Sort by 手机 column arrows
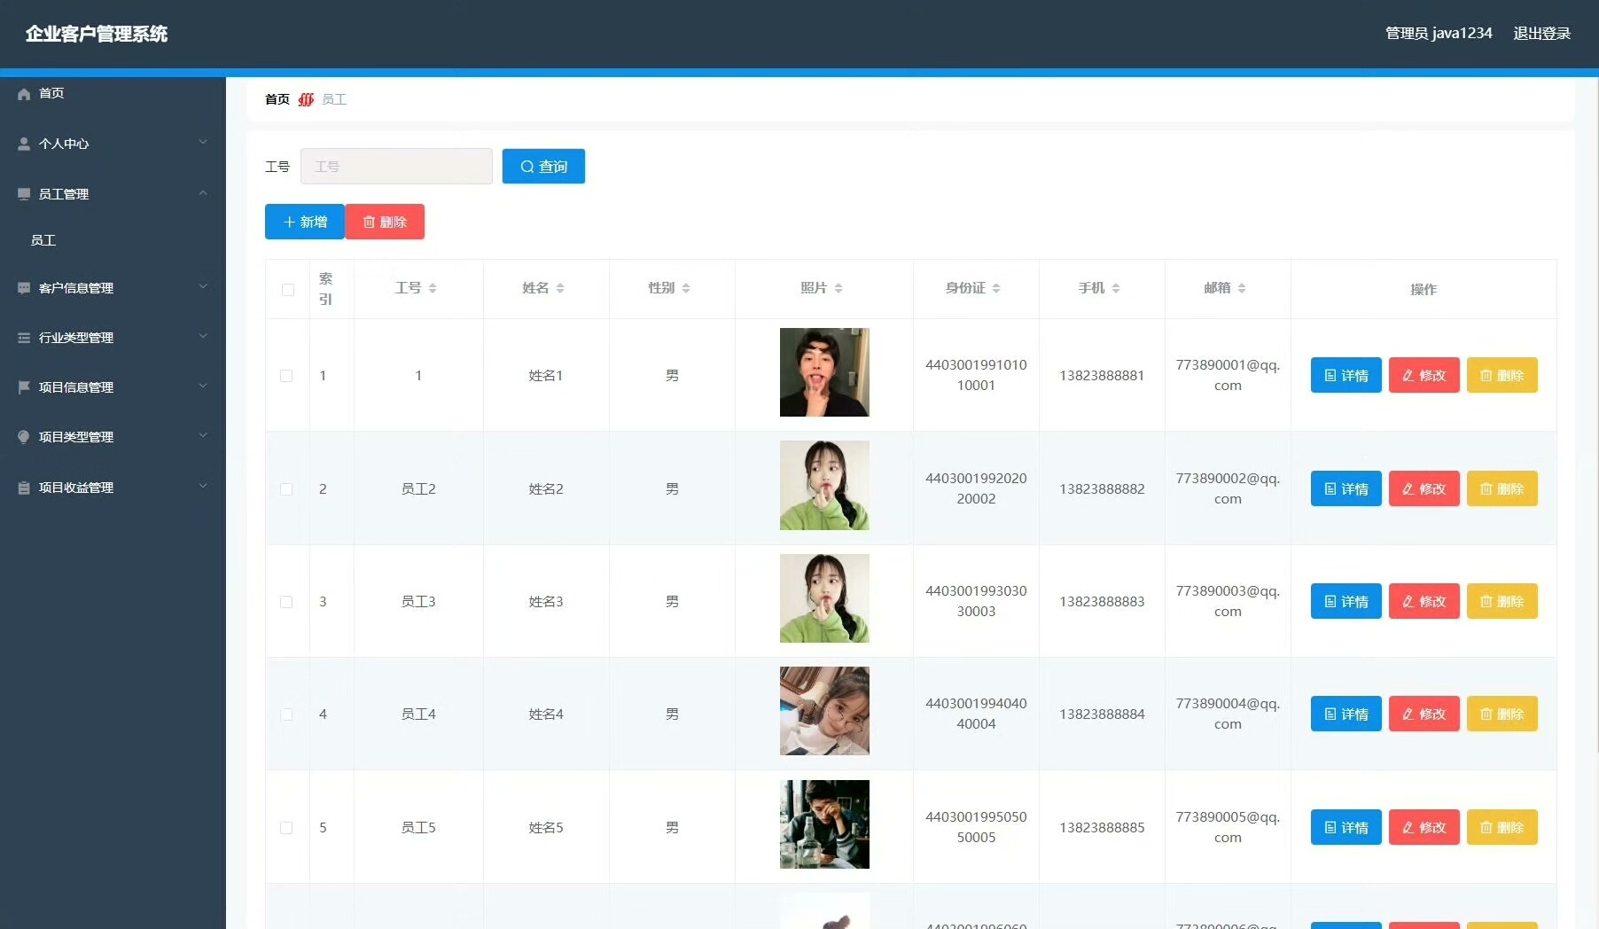This screenshot has width=1599, height=929. [x=1116, y=288]
